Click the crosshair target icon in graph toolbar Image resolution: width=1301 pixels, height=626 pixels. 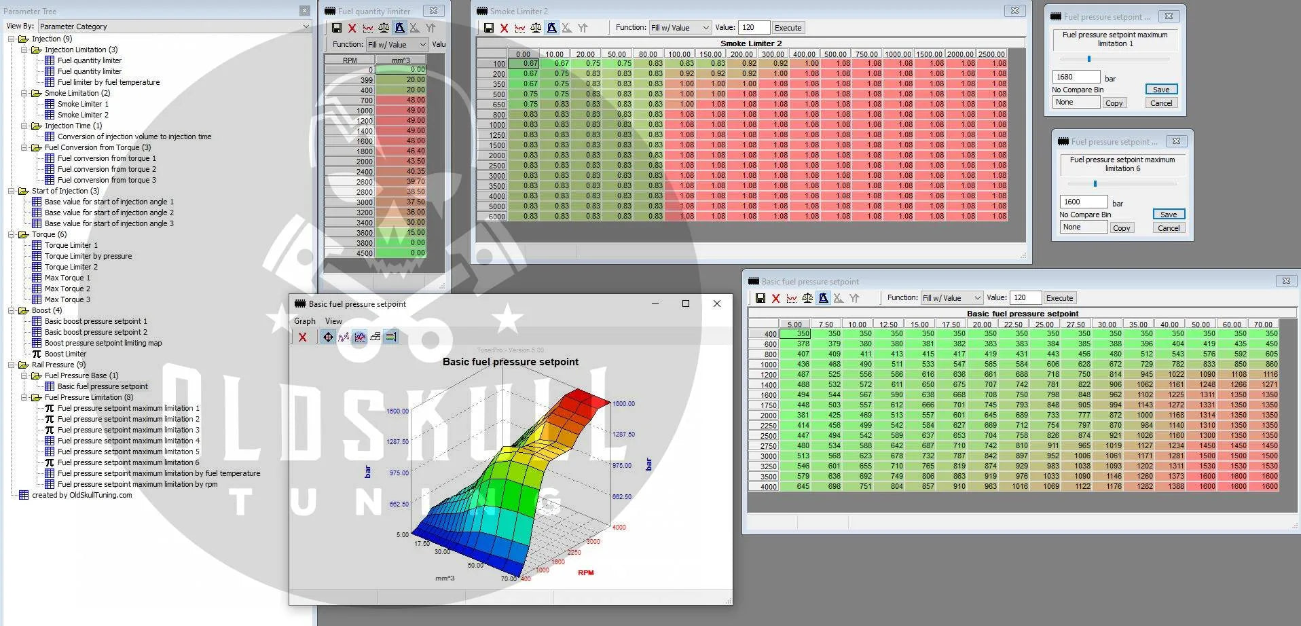328,337
